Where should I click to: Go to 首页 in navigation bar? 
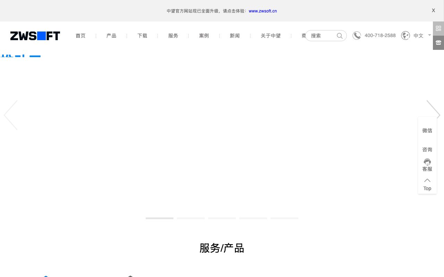(x=80, y=36)
